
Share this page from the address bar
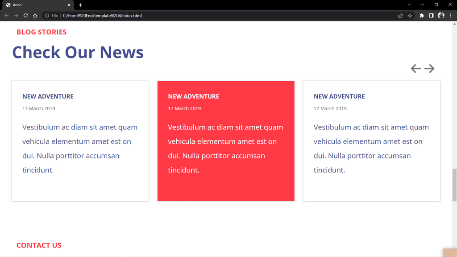tap(400, 16)
